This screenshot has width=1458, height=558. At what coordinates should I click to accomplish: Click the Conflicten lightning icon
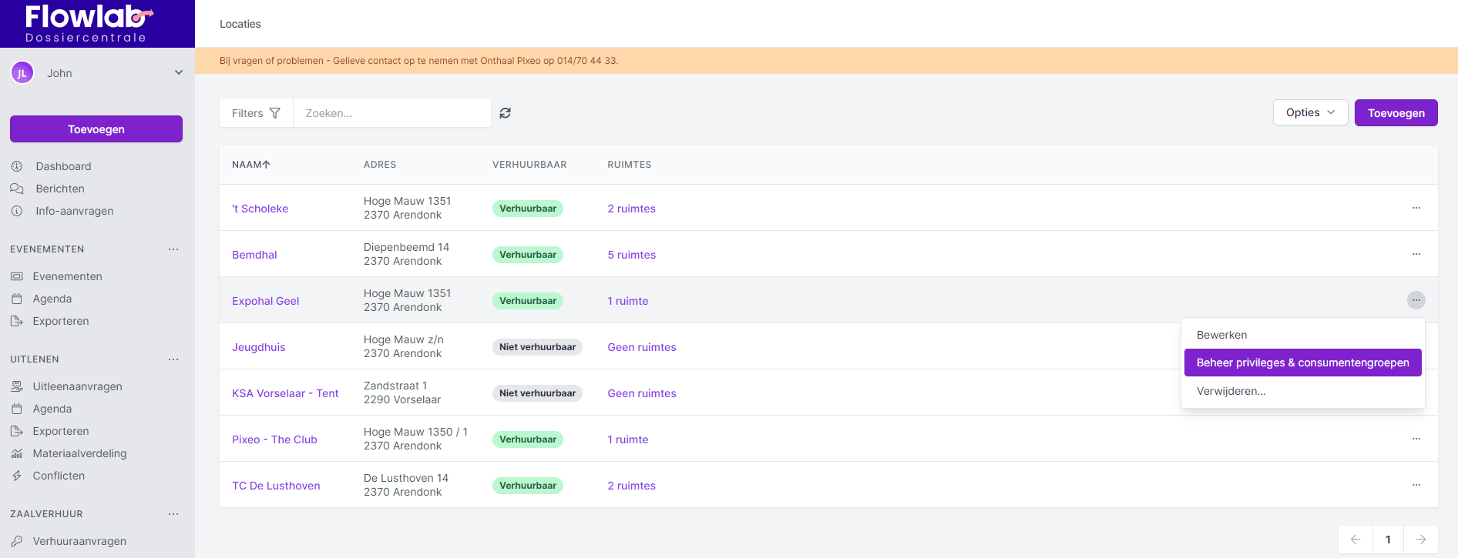pos(17,476)
